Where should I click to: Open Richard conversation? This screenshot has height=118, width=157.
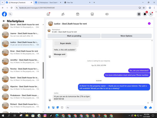point(21,105)
